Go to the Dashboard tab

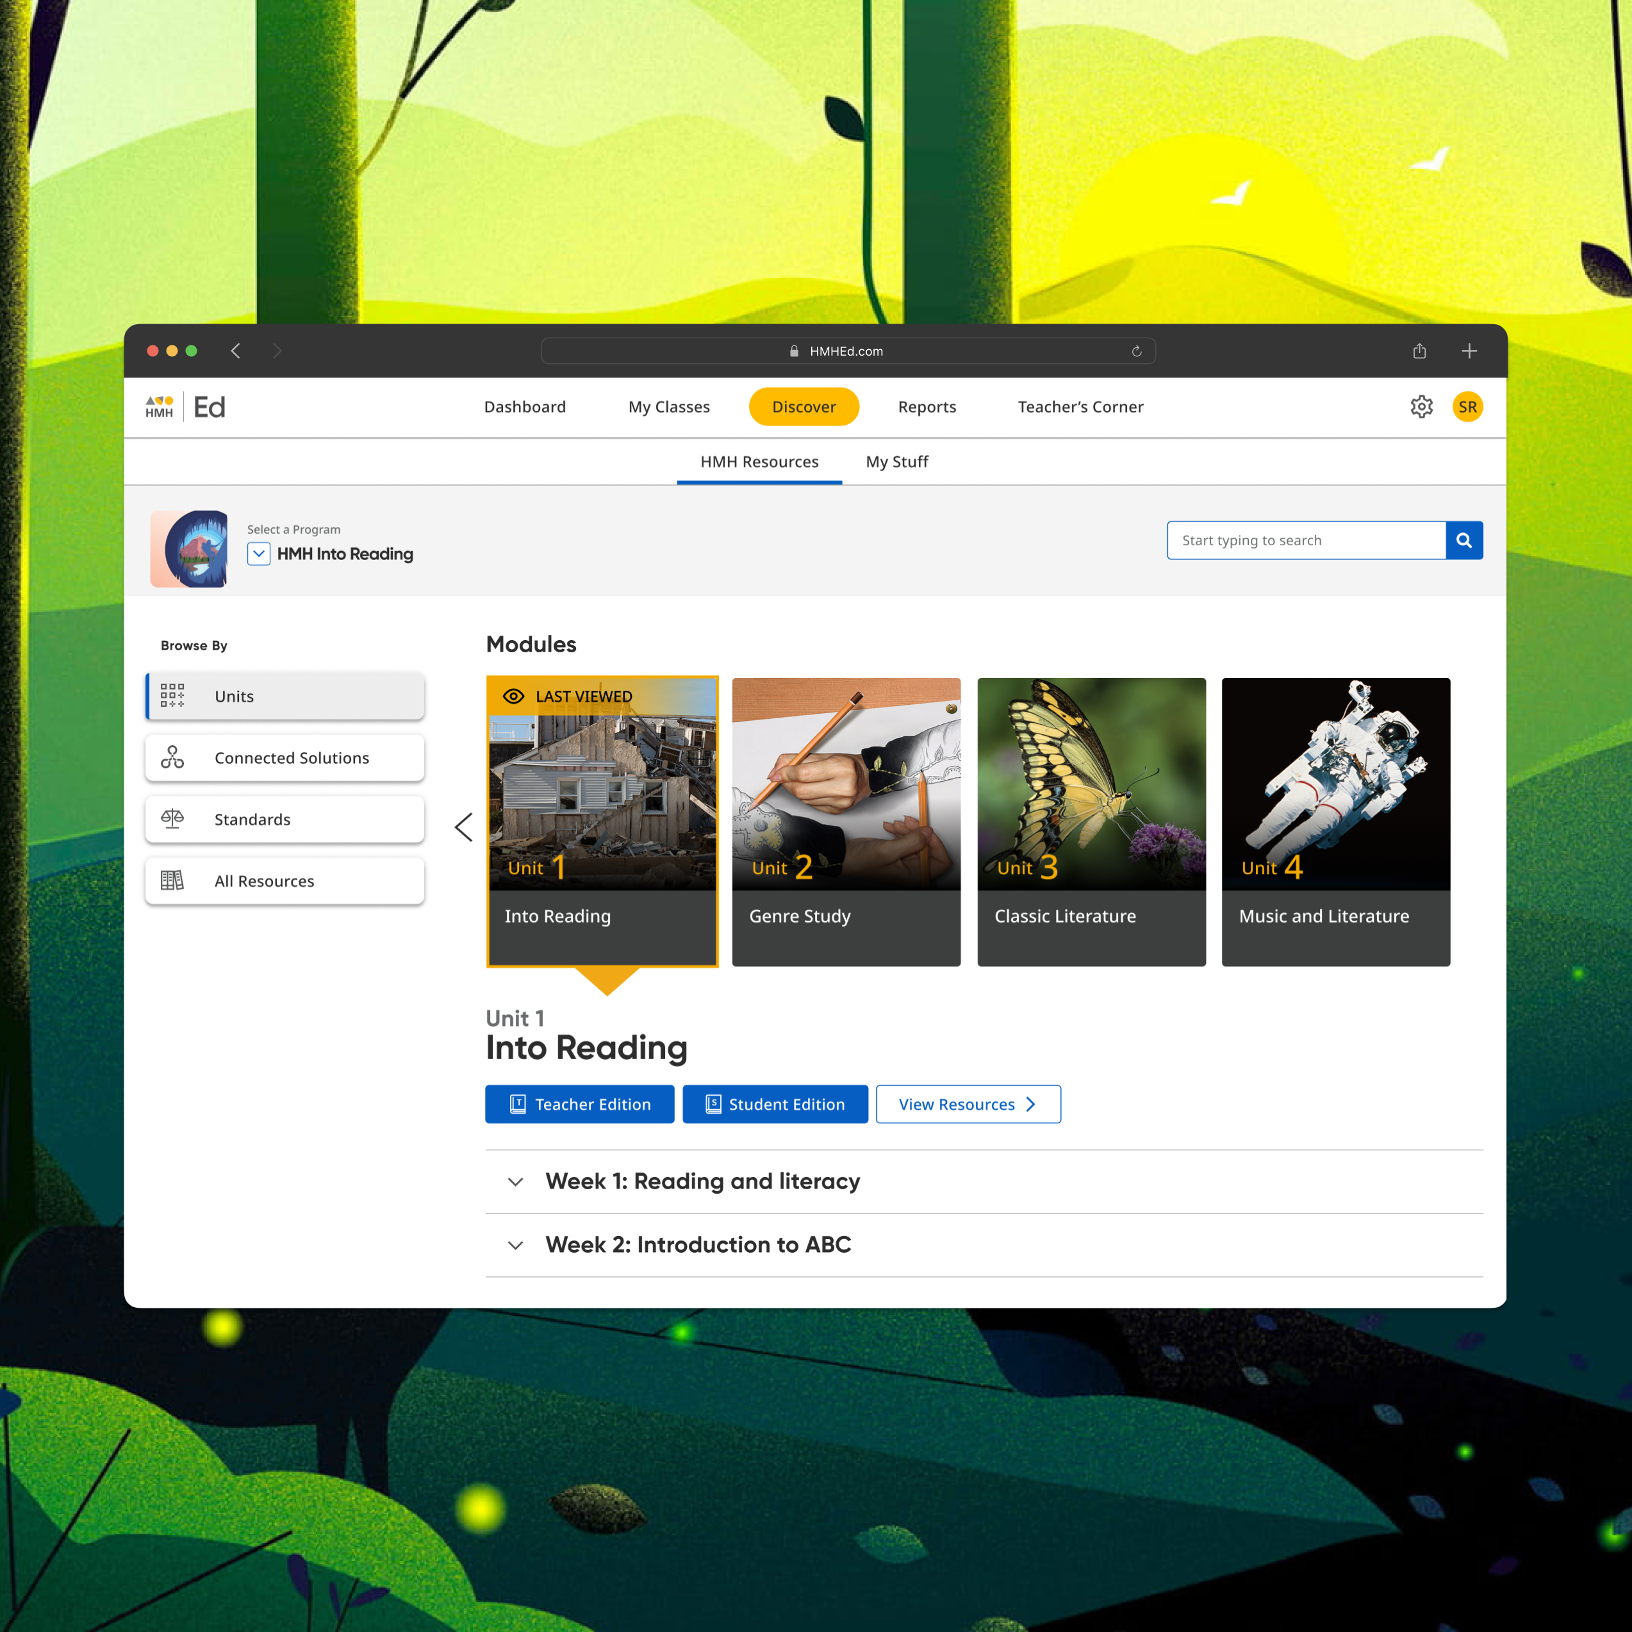[525, 407]
